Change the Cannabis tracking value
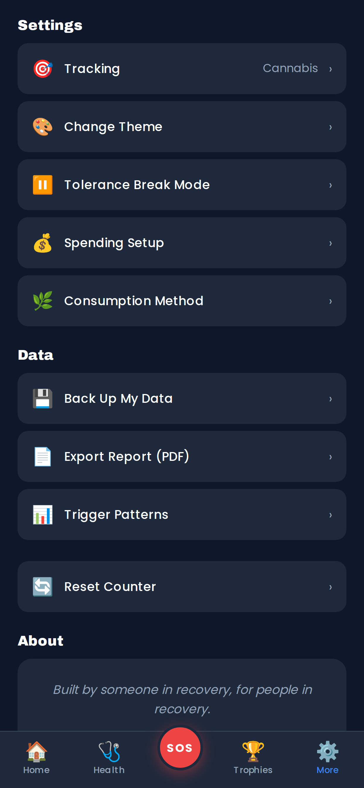The image size is (364, 788). pyautogui.click(x=290, y=68)
